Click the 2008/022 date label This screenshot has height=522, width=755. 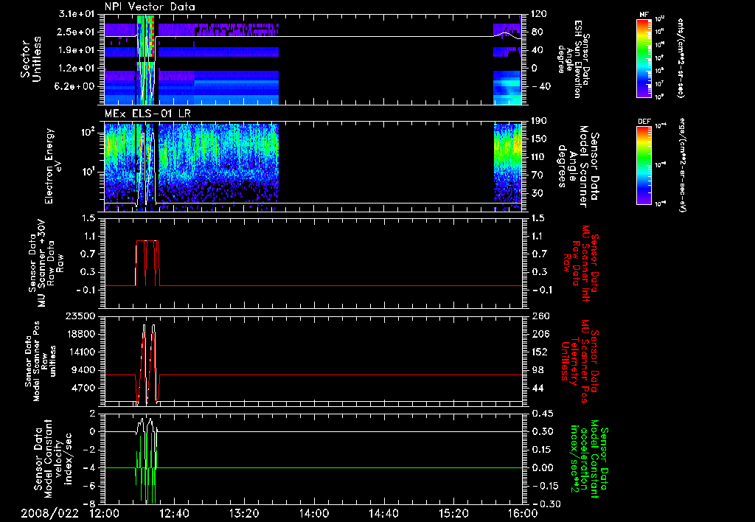click(x=49, y=513)
